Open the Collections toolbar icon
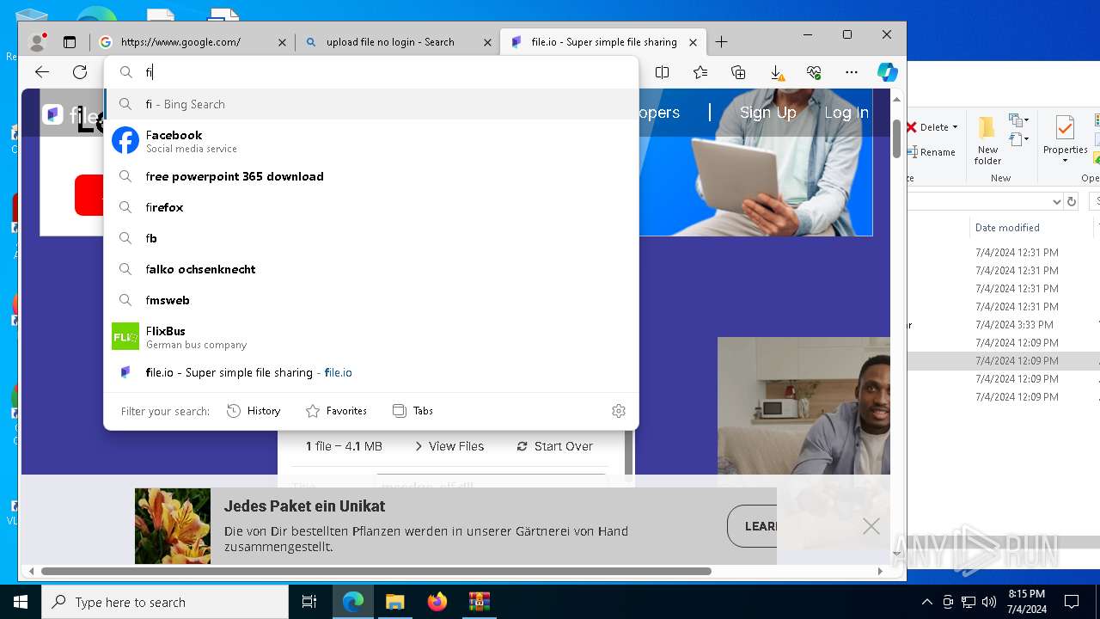 [x=738, y=72]
